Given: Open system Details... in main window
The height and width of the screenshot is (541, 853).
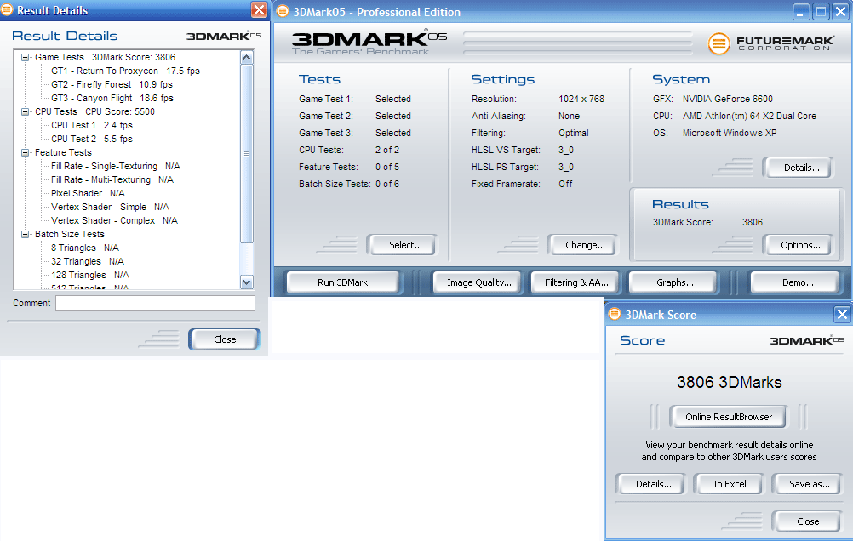Looking at the screenshot, I should click(798, 168).
